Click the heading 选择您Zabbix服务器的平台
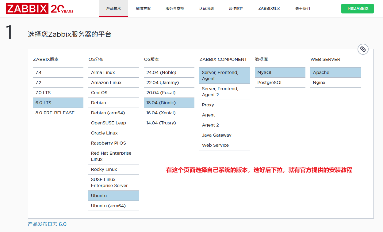 click(70, 34)
